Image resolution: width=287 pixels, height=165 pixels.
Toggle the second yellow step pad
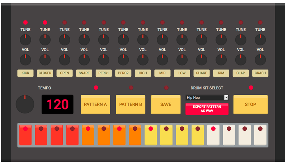pos(166,135)
